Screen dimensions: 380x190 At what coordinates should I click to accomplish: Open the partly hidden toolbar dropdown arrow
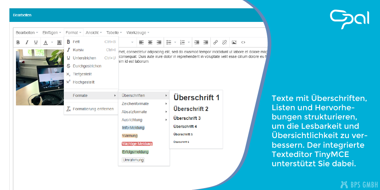[132, 42]
